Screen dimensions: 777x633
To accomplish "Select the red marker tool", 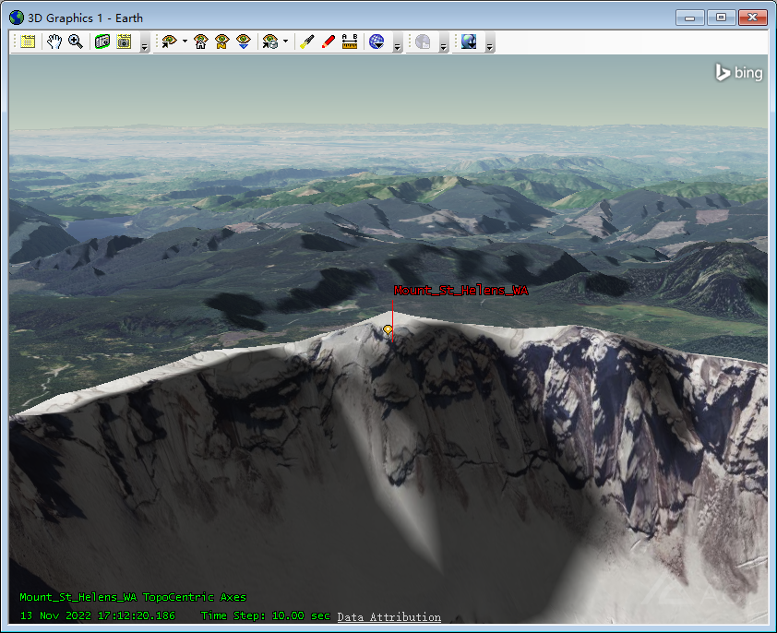I will coord(328,42).
